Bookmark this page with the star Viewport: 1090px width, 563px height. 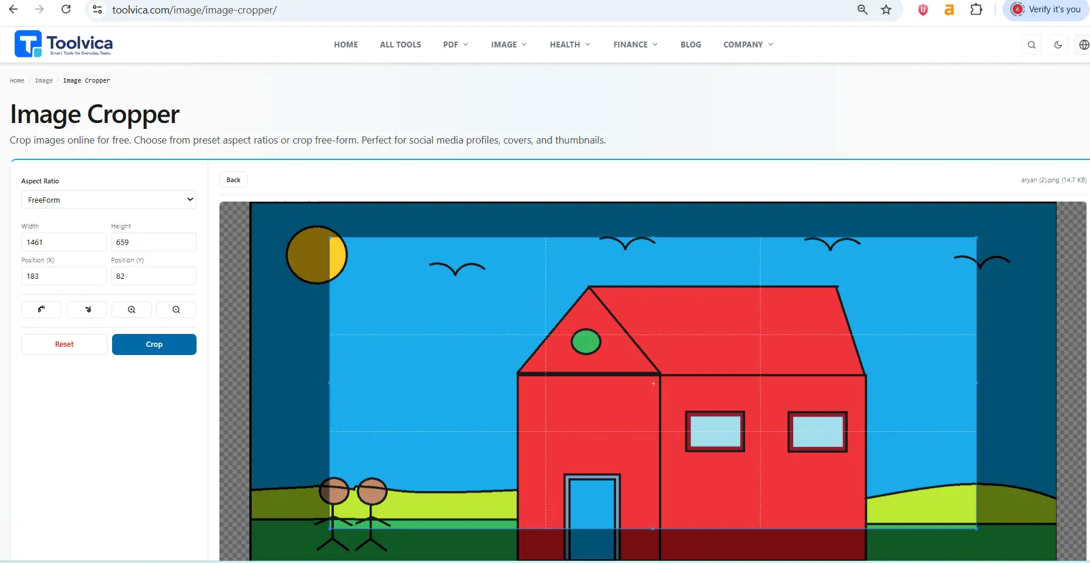point(886,9)
